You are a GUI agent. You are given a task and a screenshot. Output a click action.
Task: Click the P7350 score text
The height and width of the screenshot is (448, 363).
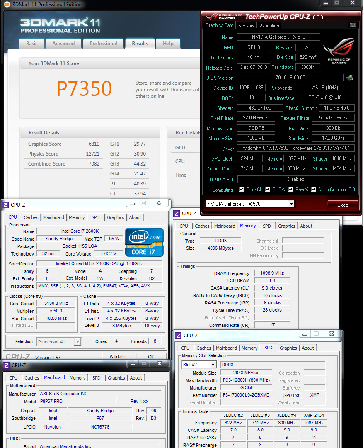[x=84, y=88]
